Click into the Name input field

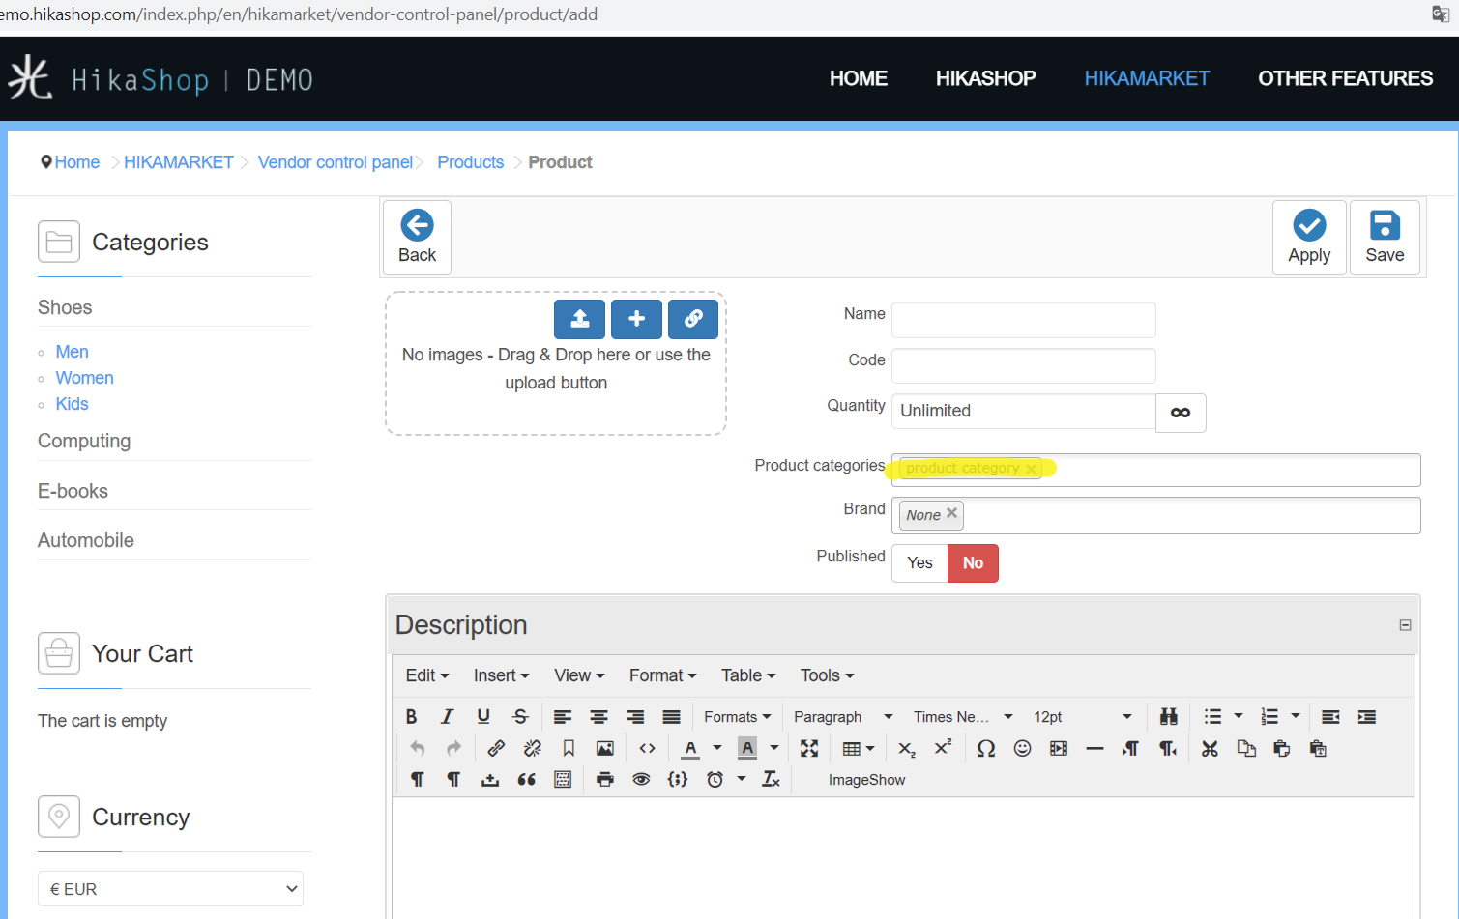coord(1023,320)
